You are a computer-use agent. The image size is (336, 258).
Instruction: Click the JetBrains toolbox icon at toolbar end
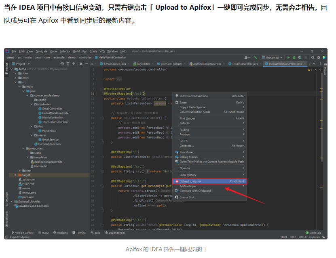324,58
